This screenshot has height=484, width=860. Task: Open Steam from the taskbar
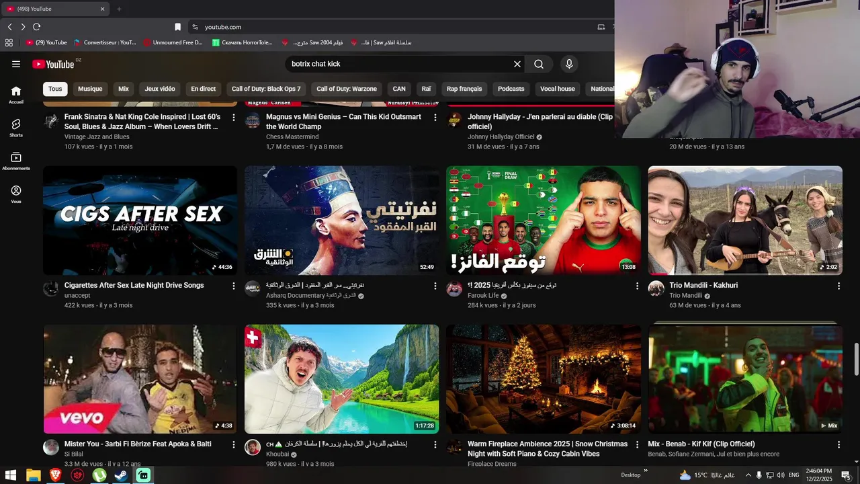coord(122,475)
